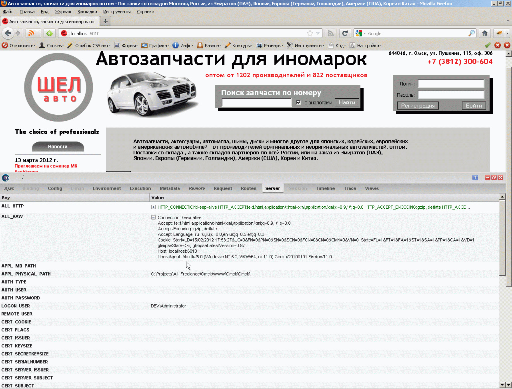Screen dimensions: 512x389
Task: Open the Environment tab
Action: [x=107, y=188]
